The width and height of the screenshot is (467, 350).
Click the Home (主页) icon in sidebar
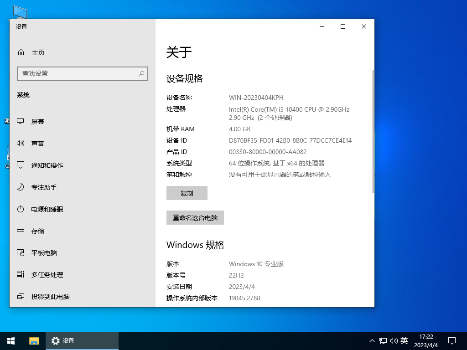coord(21,52)
